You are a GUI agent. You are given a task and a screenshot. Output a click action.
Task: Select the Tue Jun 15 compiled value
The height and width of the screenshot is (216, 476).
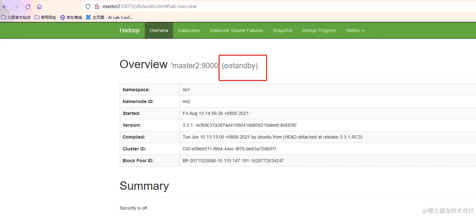point(273,137)
